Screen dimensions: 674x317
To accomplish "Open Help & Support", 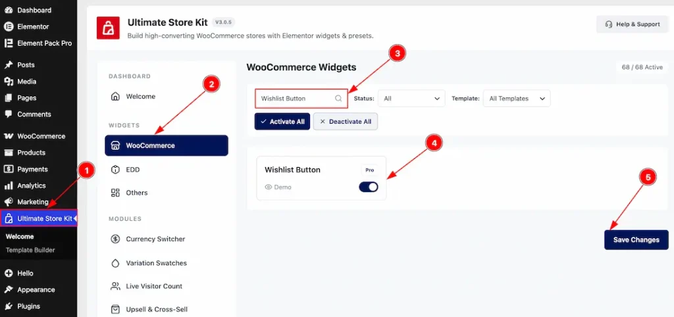I will point(632,24).
